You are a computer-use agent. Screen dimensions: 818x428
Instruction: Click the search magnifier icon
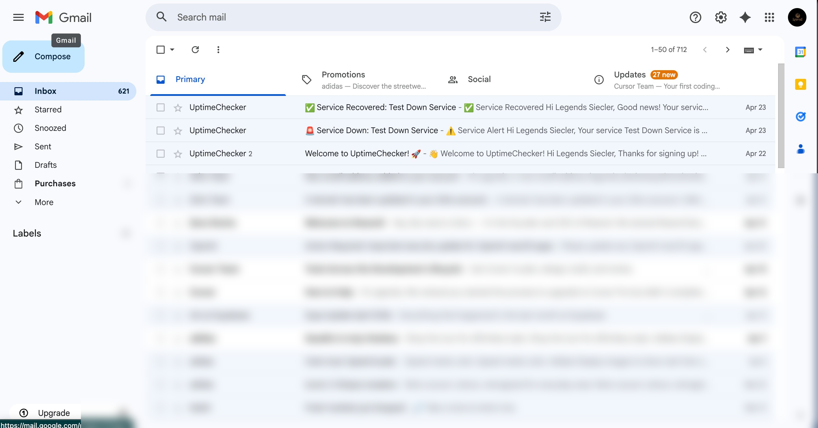pyautogui.click(x=162, y=17)
